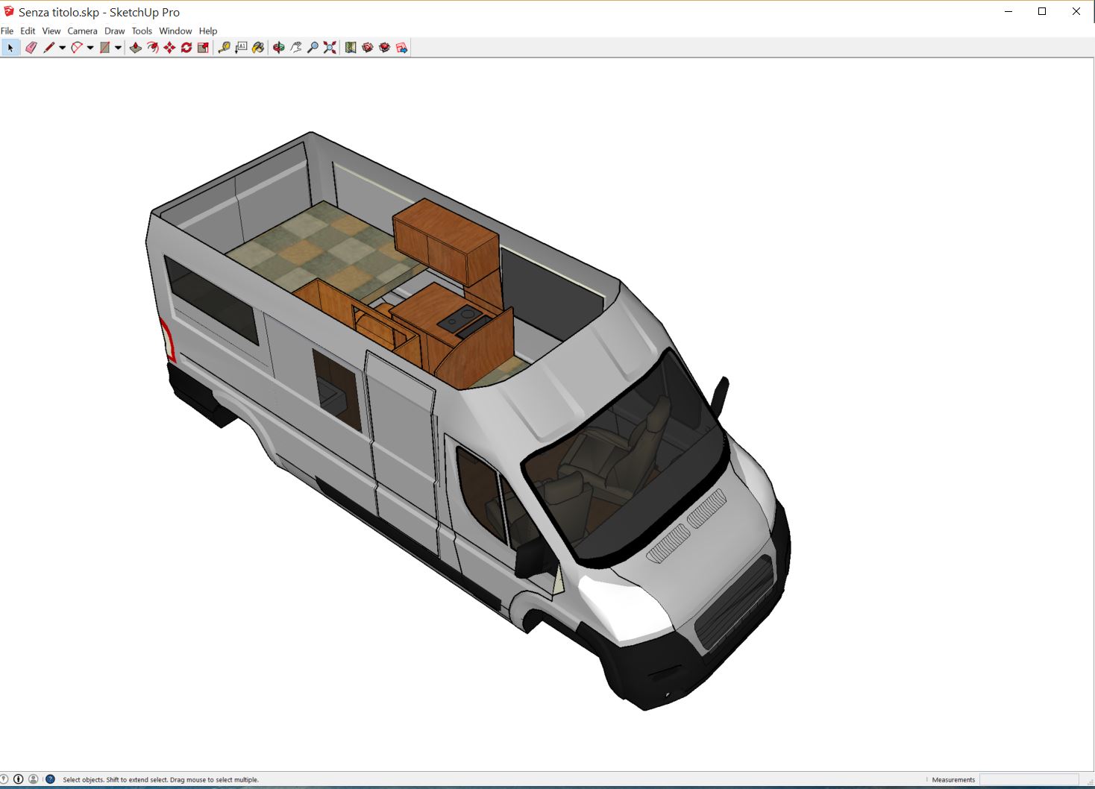Image resolution: width=1095 pixels, height=789 pixels.
Task: Pick the 3D Text tool
Action: pyautogui.click(x=242, y=47)
